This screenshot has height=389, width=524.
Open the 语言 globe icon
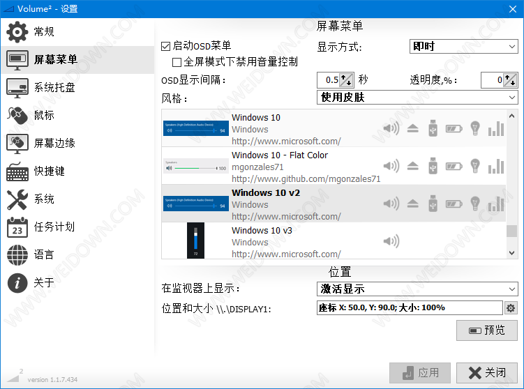tap(17, 254)
